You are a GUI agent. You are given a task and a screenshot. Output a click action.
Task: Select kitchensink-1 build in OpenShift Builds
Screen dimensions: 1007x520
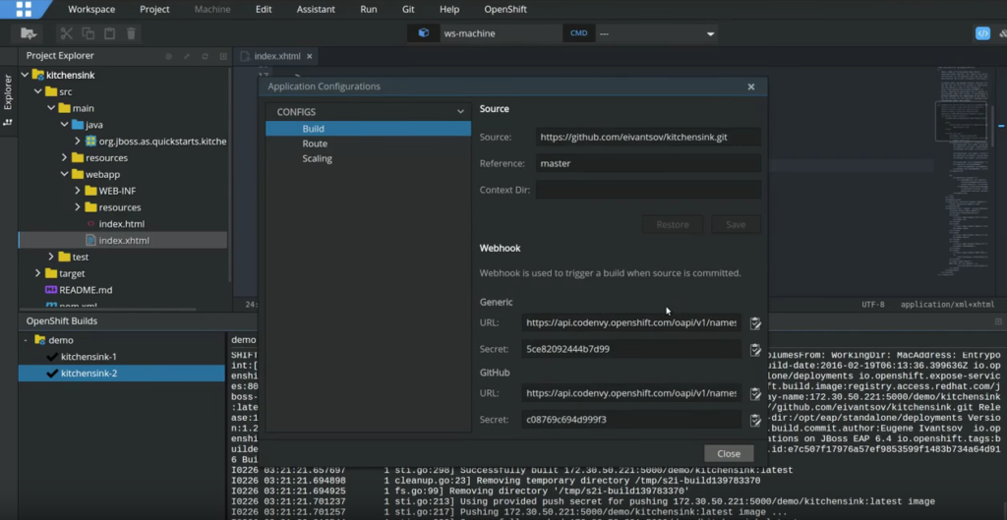[89, 357]
